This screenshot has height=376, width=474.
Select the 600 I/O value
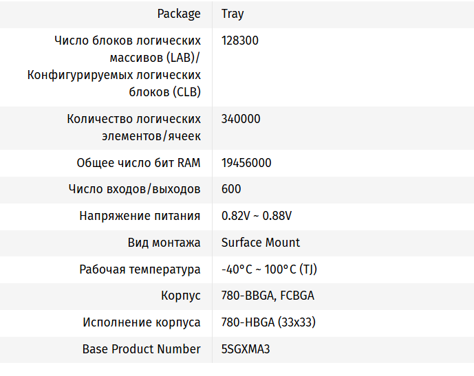pyautogui.click(x=231, y=189)
